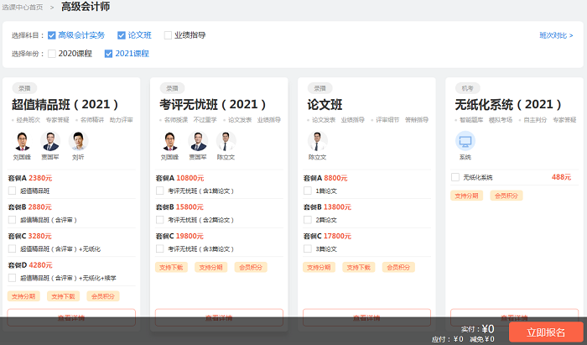Click 刘国峰 avatar in 考评无忧班 card
This screenshot has width=587, height=345.
[x=169, y=141]
